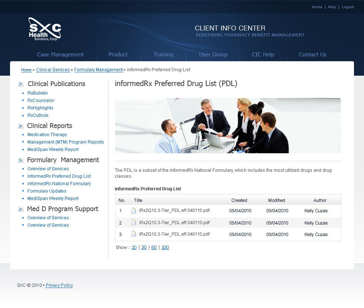The image size is (364, 308).
Task: Open the RxOutlook publication link
Action: coord(38,115)
